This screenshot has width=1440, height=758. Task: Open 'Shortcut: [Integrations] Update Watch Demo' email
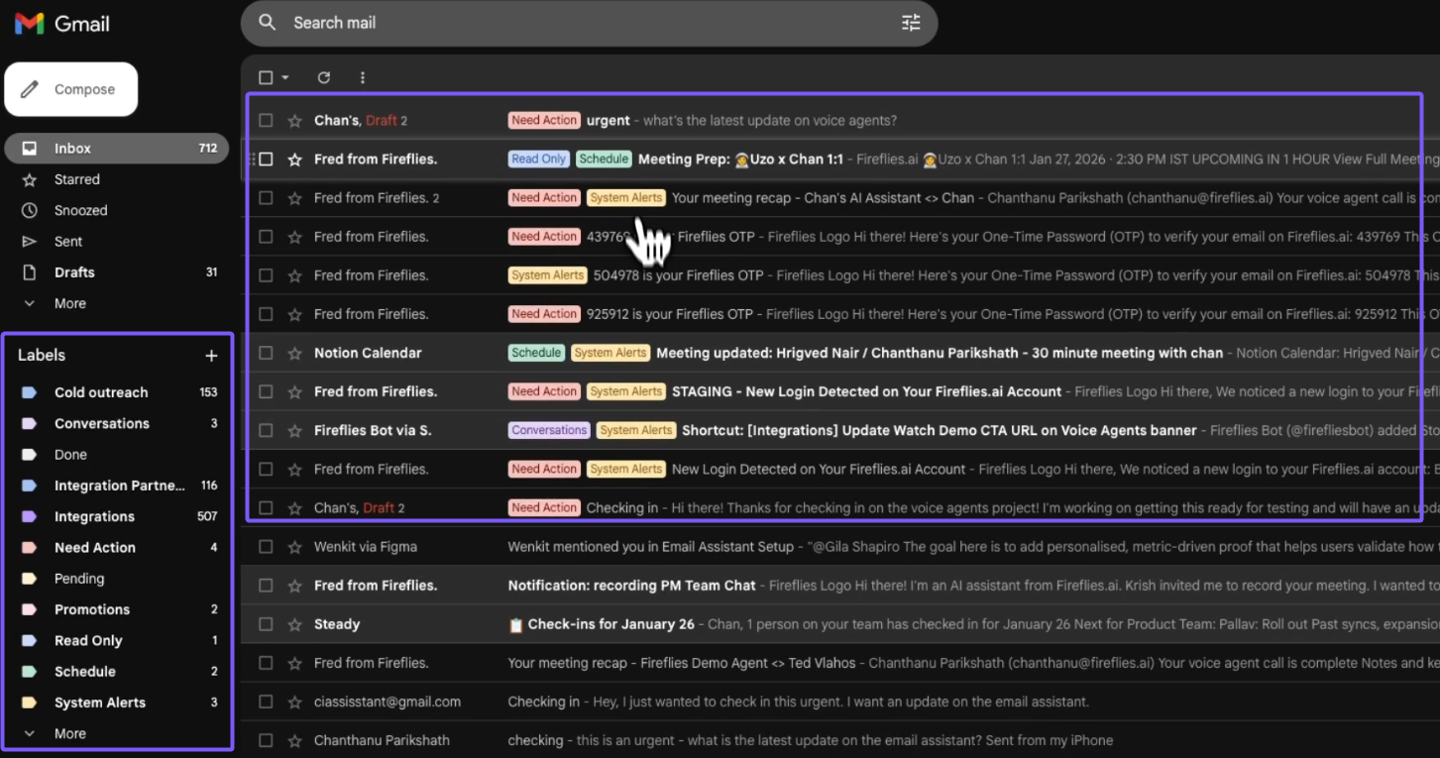point(940,430)
